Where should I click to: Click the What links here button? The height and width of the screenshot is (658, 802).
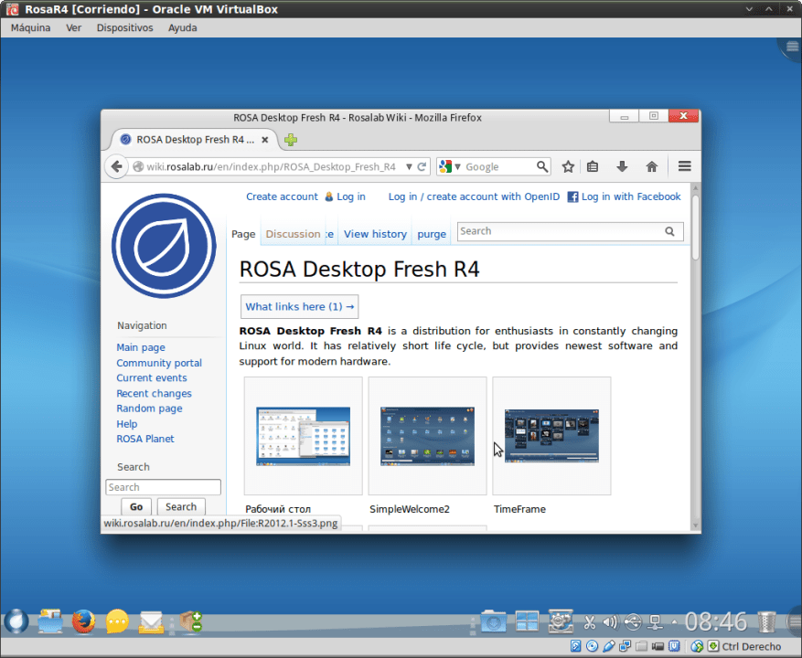pos(297,306)
